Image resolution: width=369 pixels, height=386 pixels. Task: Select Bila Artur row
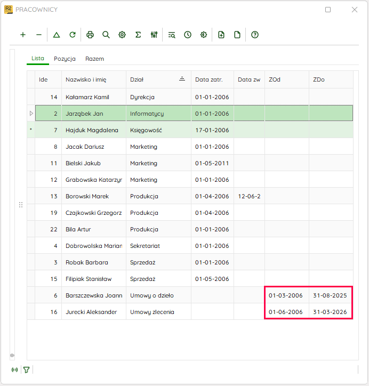pos(190,229)
